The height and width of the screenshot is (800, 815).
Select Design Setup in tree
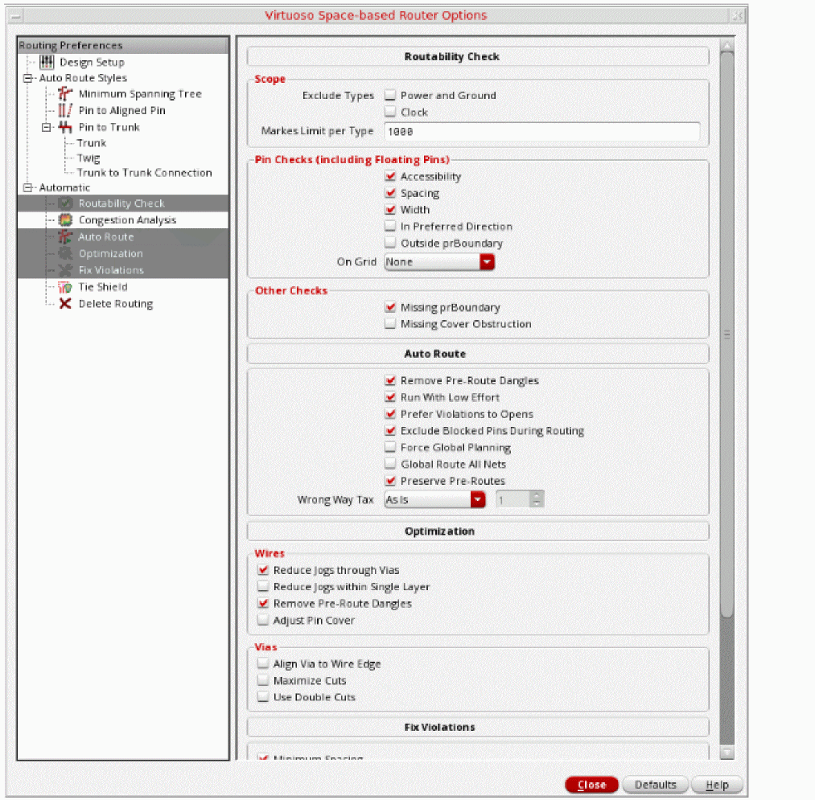[92, 63]
